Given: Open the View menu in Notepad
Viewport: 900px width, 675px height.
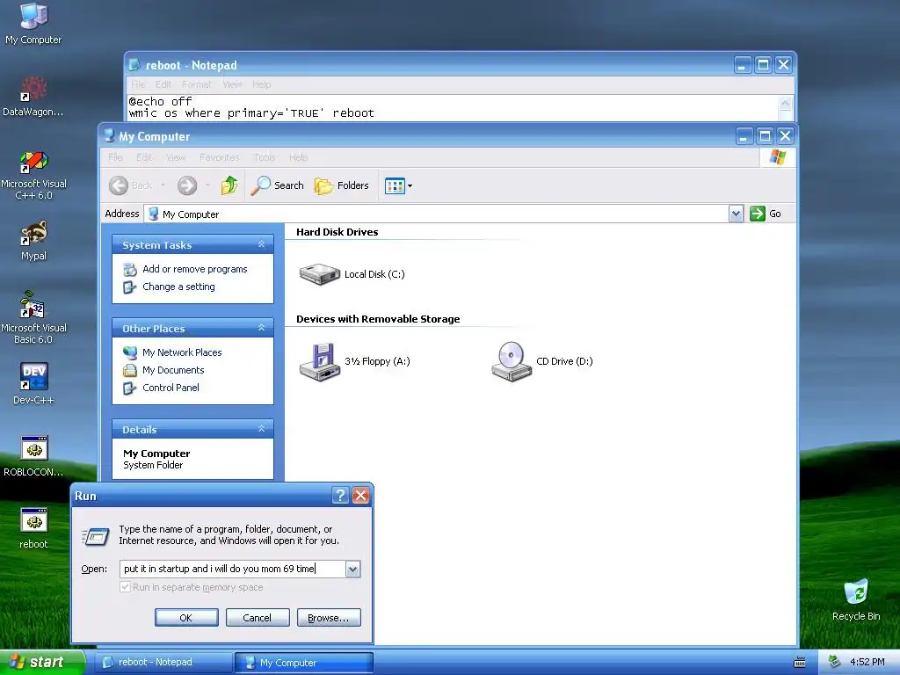Looking at the screenshot, I should pyautogui.click(x=232, y=84).
